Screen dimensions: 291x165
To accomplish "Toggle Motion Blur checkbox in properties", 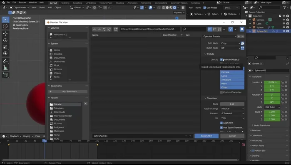I will pos(253,150).
